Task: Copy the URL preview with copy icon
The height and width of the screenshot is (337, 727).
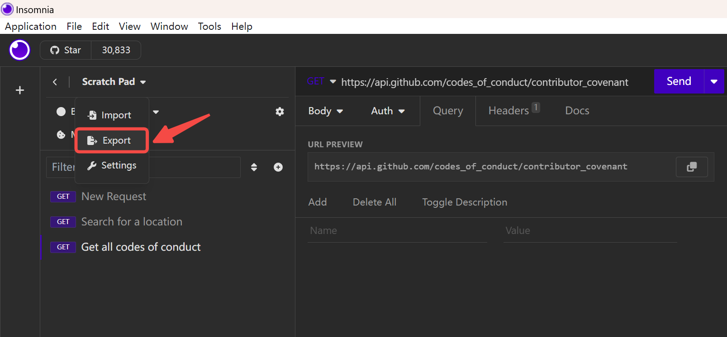Action: 692,167
